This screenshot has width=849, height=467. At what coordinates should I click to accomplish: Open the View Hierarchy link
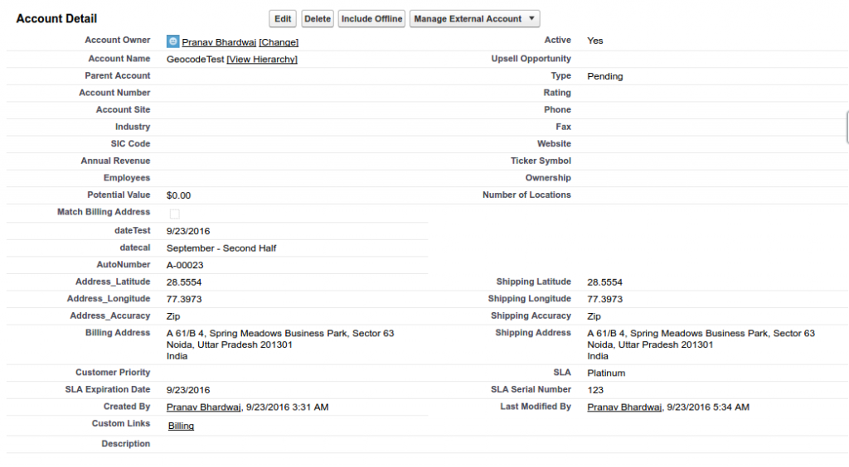262,60
